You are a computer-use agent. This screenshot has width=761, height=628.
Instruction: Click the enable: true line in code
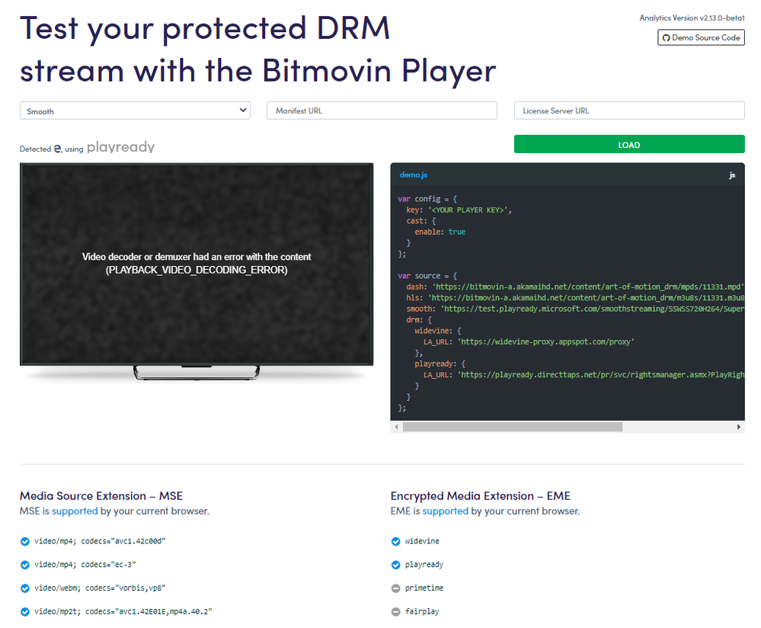[x=440, y=232]
